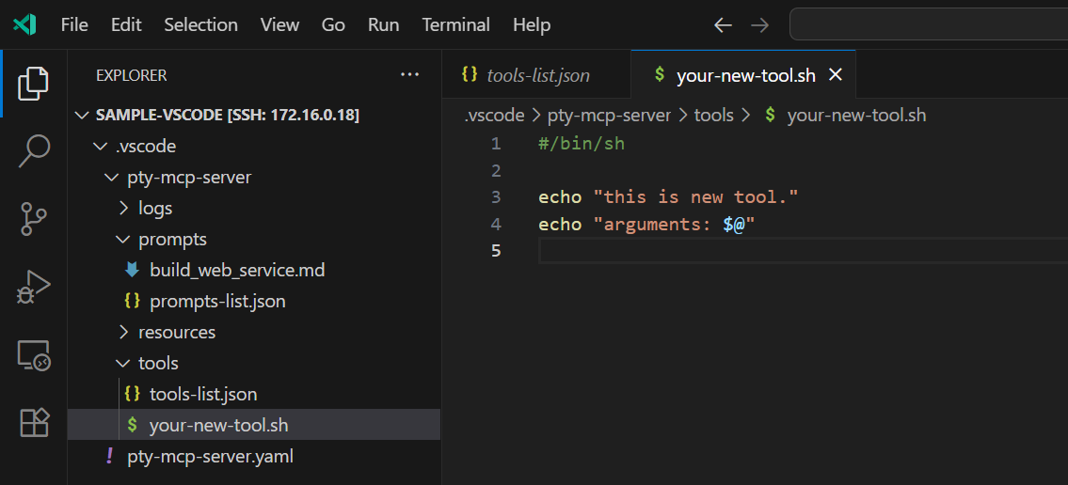Click the dollar icon in the breadcrumb
The image size is (1068, 485).
(770, 115)
